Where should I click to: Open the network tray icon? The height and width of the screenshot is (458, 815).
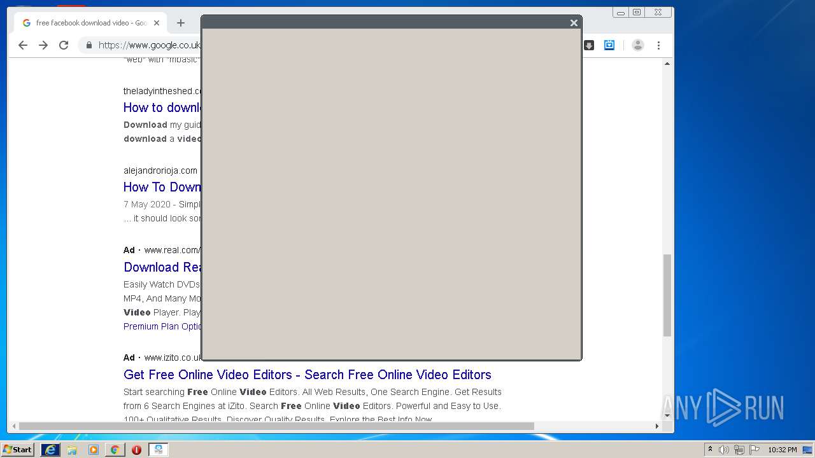click(739, 450)
